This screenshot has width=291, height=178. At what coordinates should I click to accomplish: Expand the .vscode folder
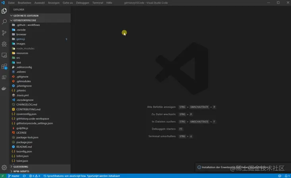[x=40, y=30]
